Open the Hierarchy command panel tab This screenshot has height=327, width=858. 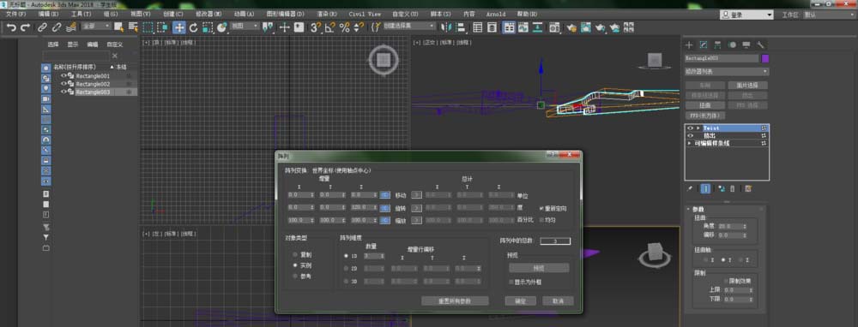click(717, 45)
